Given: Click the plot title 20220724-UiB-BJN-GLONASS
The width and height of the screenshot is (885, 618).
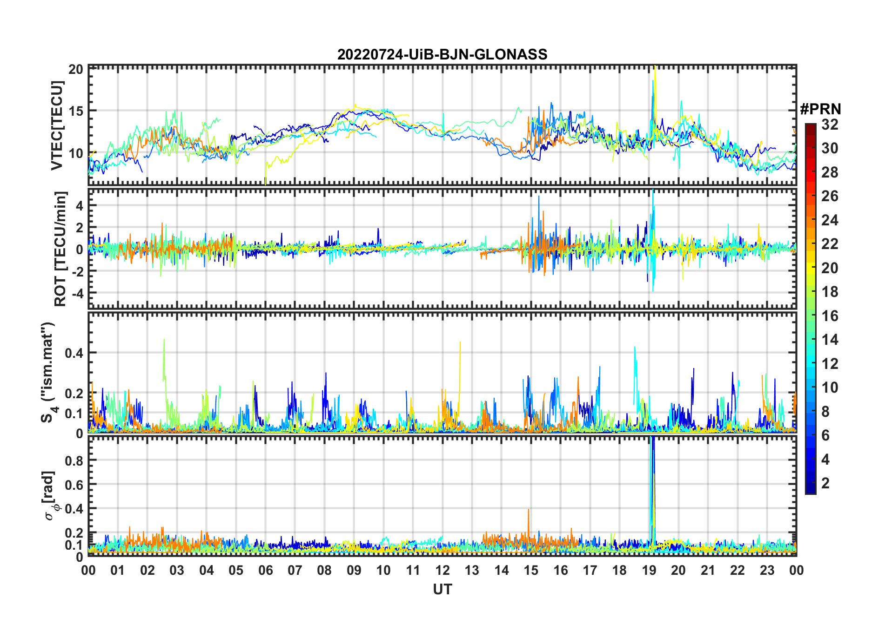Looking at the screenshot, I should pyautogui.click(x=442, y=55).
